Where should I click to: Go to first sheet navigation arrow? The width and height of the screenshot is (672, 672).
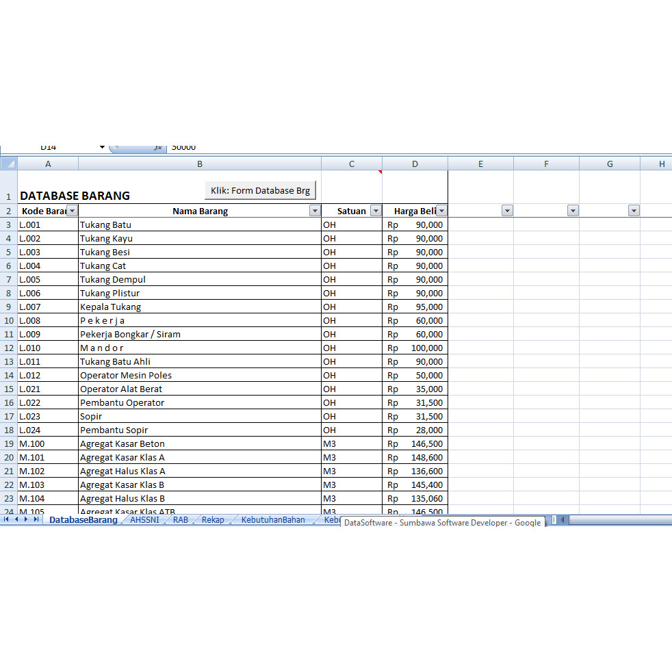tap(6, 519)
